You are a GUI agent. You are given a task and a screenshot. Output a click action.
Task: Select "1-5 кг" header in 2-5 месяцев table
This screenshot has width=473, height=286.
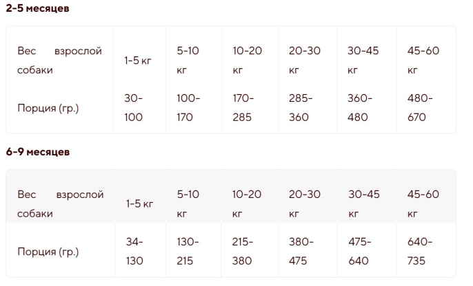(x=138, y=60)
